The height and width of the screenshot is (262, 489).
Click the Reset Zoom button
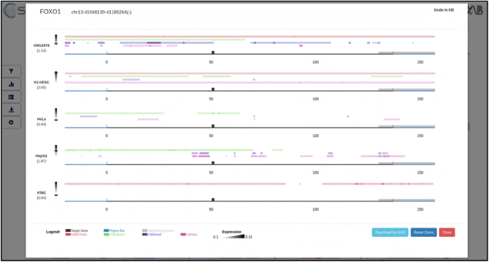[x=423, y=232]
